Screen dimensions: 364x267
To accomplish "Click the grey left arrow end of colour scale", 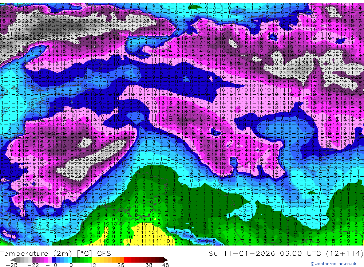I will click(x=13, y=260).
